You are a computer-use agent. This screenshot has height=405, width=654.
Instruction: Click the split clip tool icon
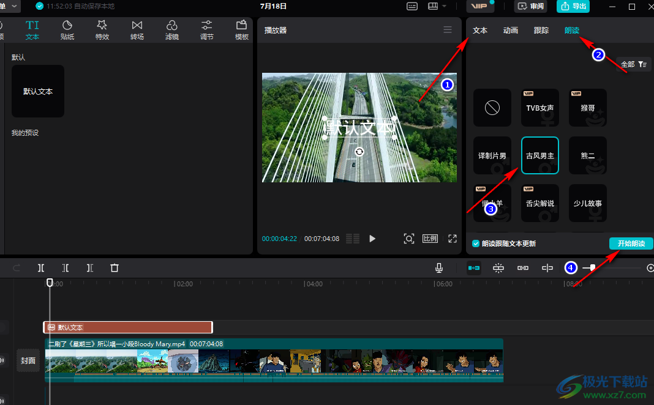pyautogui.click(x=41, y=268)
